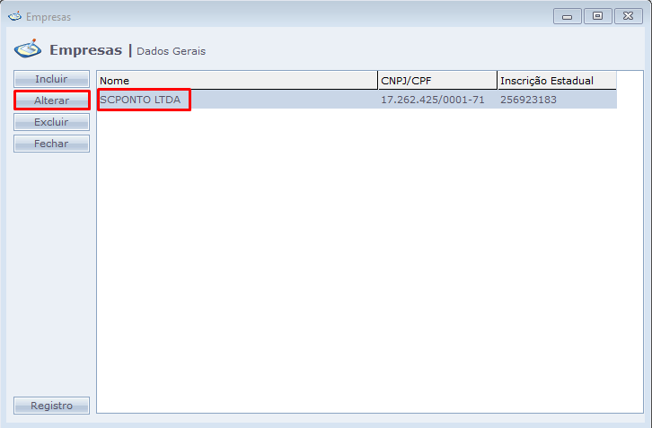
Task: Click the CNPJ value 17.262.425/0001-71
Action: [432, 100]
